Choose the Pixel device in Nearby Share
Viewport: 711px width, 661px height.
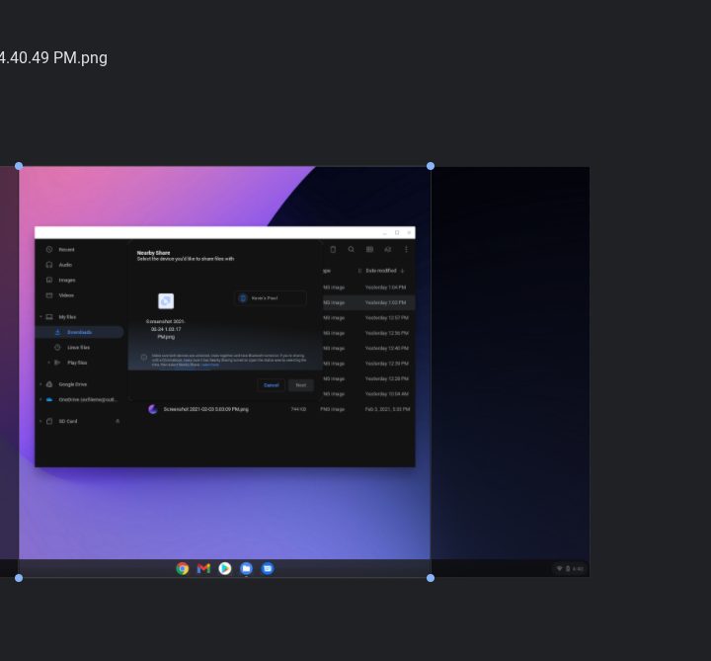coord(271,298)
